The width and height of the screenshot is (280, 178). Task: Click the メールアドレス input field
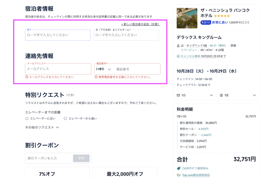58,69
